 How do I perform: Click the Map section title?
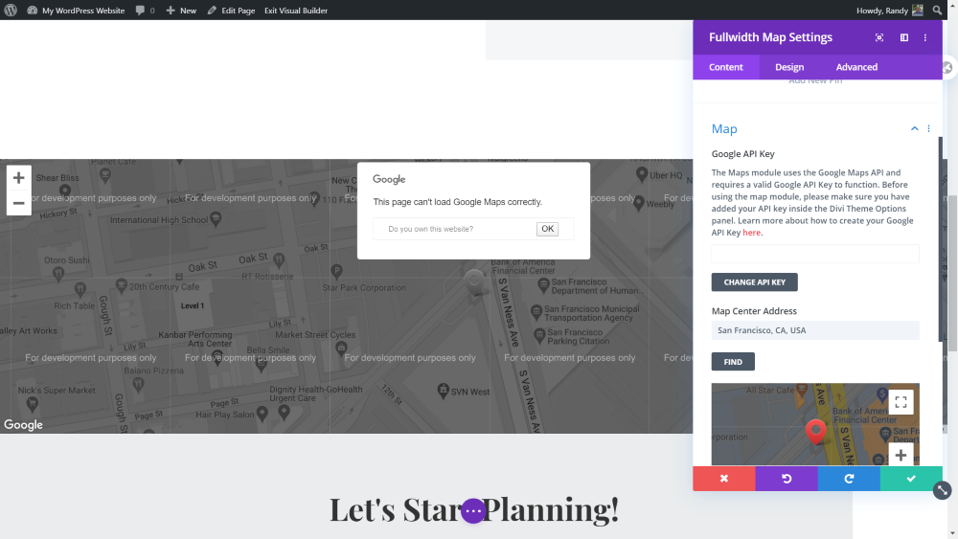(x=724, y=129)
